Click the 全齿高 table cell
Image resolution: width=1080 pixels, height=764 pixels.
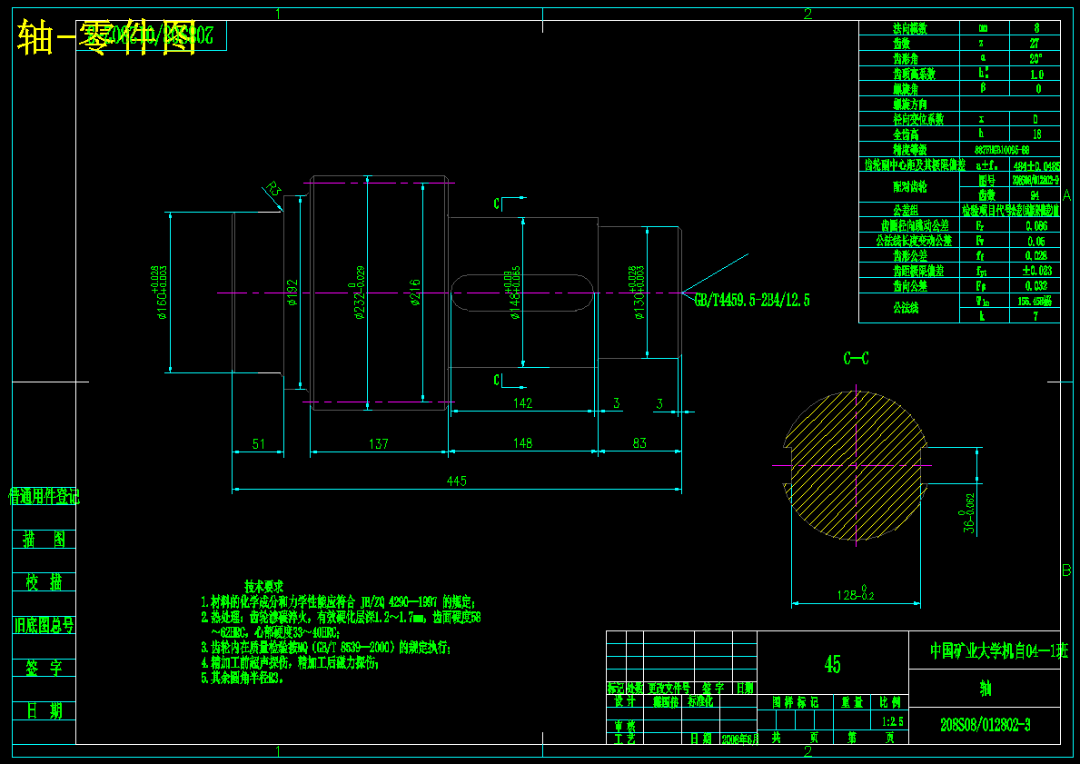909,134
